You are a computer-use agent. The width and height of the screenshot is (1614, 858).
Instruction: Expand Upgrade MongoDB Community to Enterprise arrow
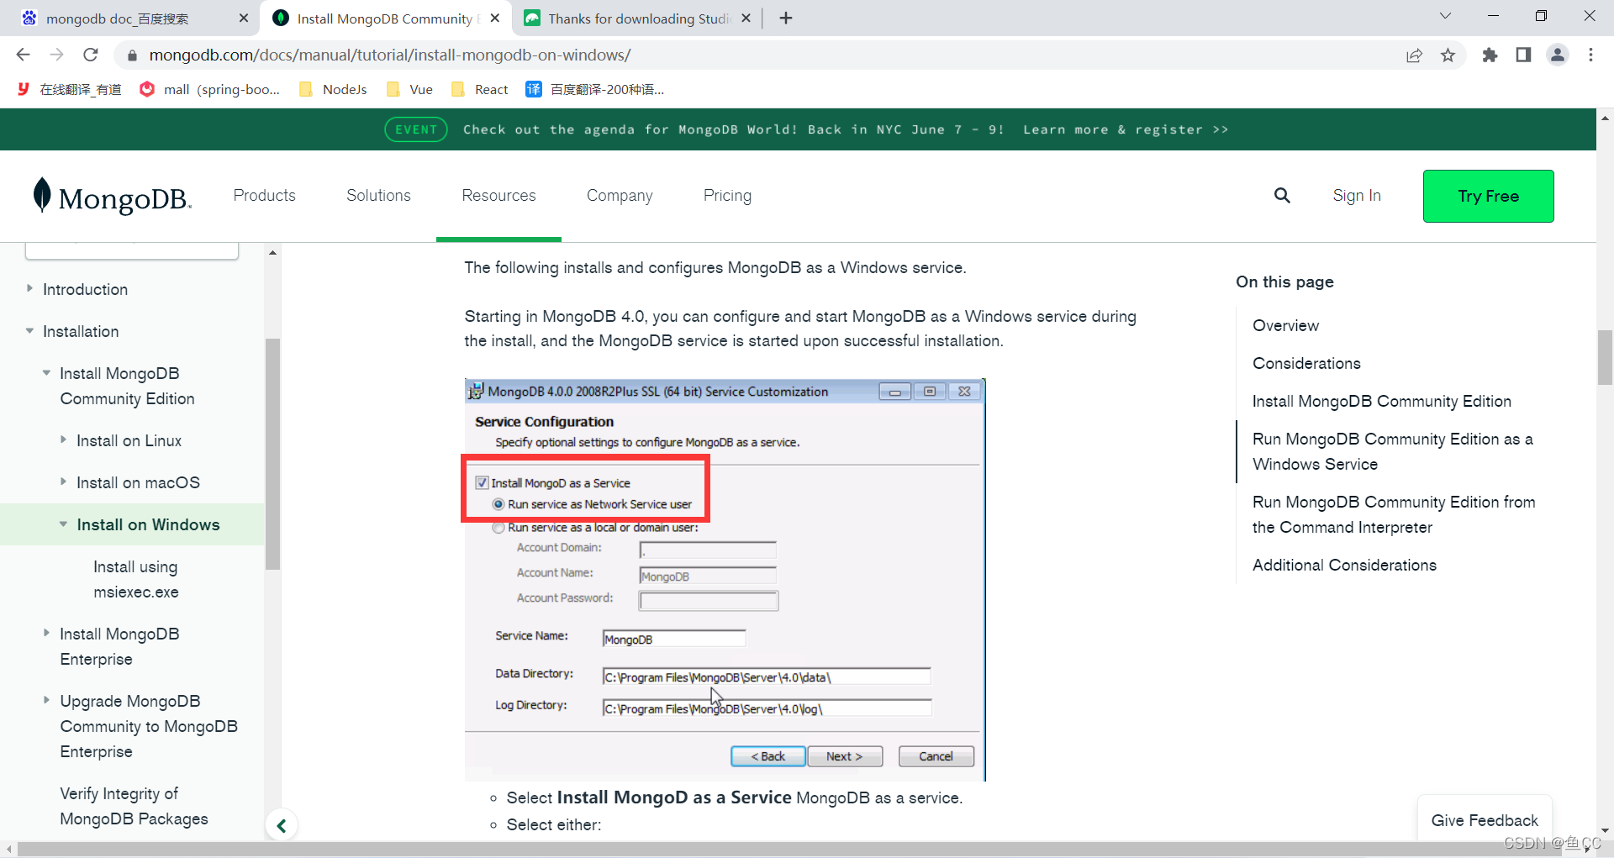(46, 699)
